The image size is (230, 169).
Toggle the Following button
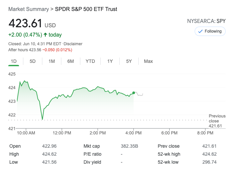(210, 31)
